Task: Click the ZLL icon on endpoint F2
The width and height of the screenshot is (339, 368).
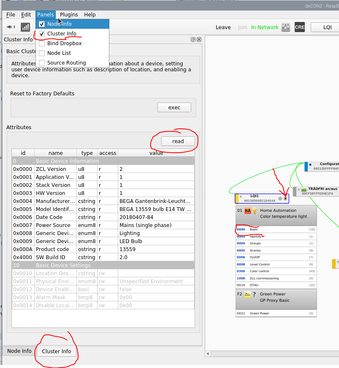Action: (247, 294)
